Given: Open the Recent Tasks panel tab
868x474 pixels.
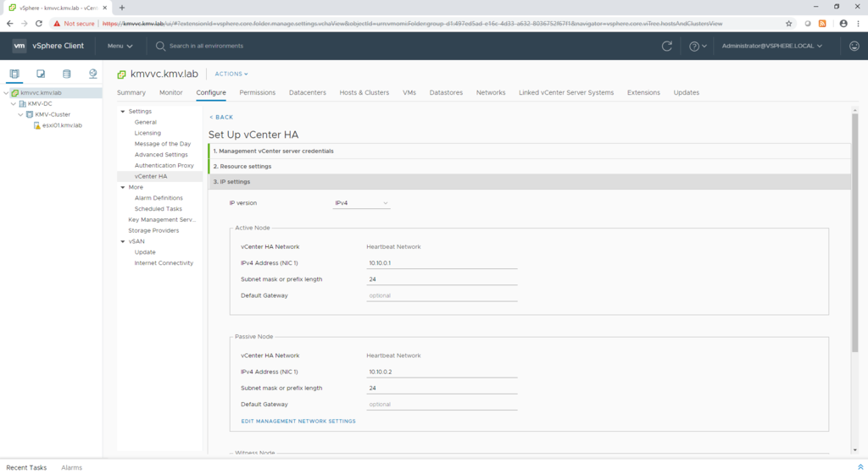Looking at the screenshot, I should 26,467.
